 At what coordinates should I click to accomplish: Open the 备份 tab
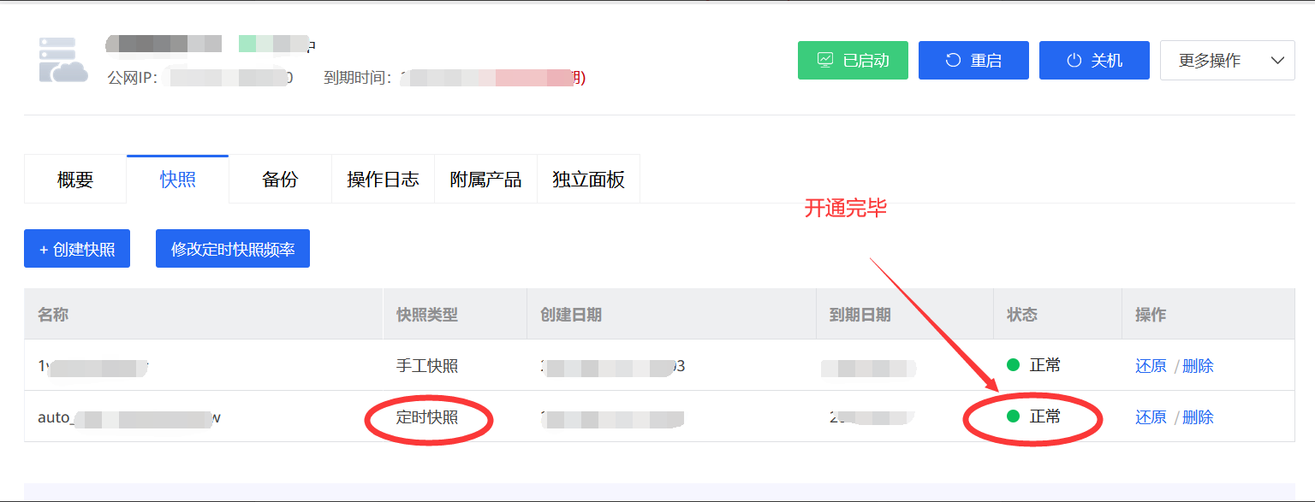280,180
